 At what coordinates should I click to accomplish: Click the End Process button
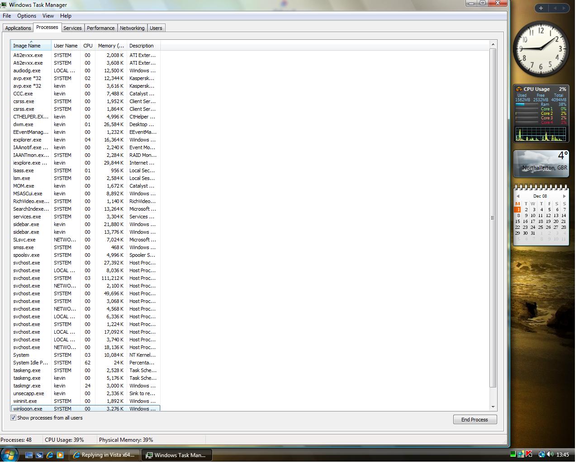[475, 420]
